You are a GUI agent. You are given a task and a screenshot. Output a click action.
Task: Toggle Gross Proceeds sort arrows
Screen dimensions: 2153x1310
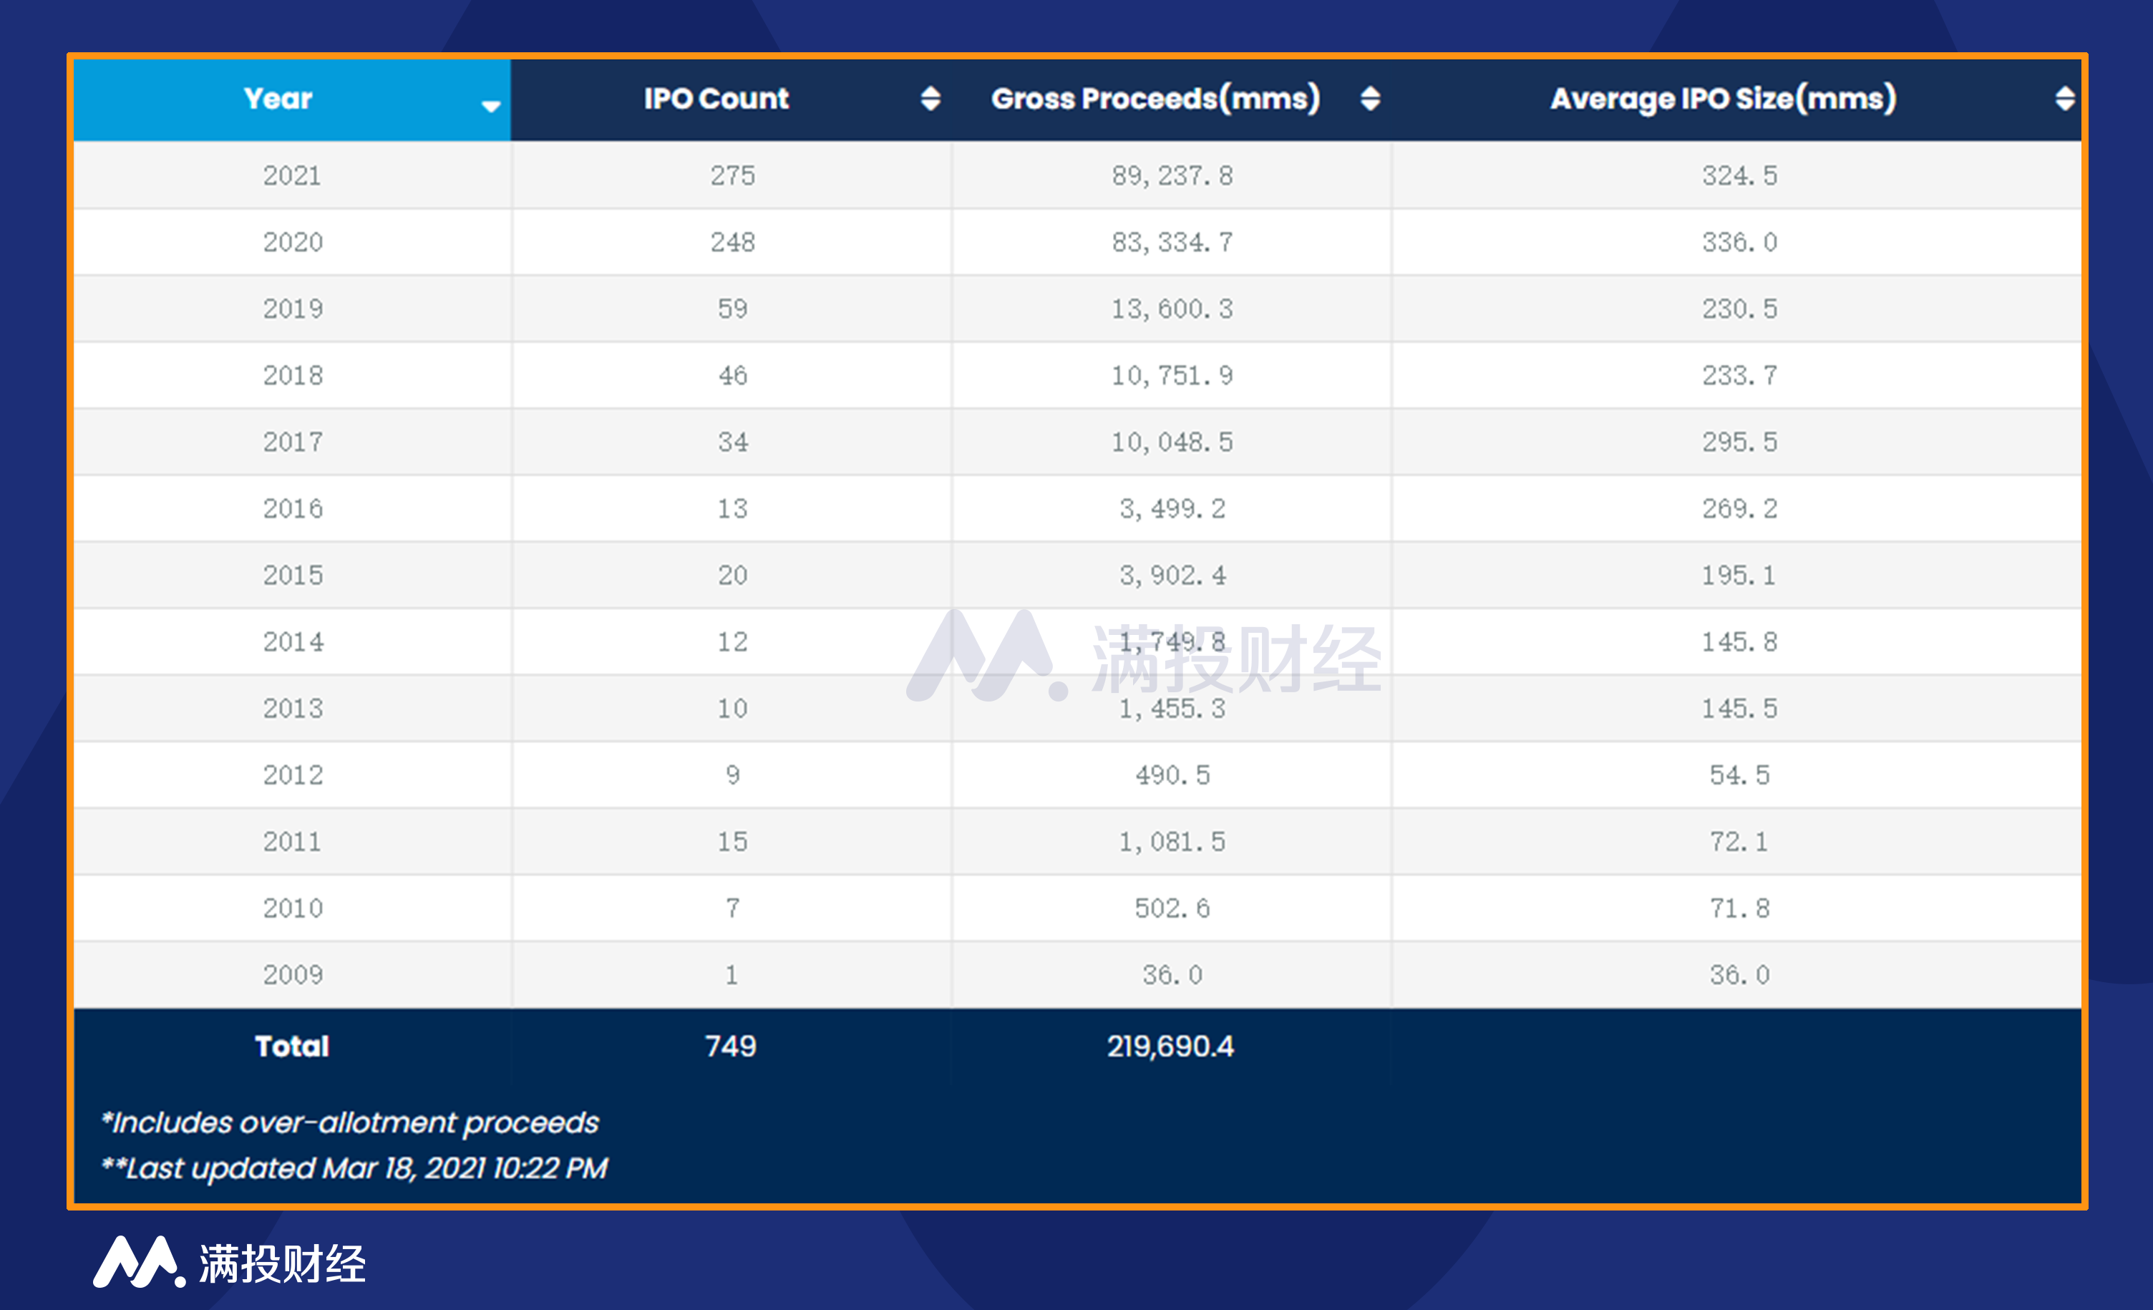point(1370,99)
